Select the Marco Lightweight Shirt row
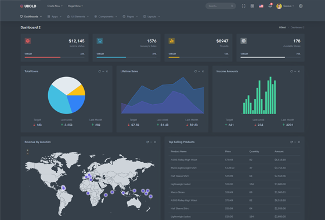The height and width of the screenshot is (220, 325). [x=234, y=168]
